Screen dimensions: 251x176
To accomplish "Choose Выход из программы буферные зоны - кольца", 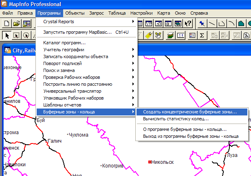I will (x=192, y=136).
